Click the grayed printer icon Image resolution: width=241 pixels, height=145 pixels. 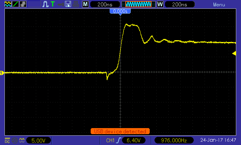point(76,4)
